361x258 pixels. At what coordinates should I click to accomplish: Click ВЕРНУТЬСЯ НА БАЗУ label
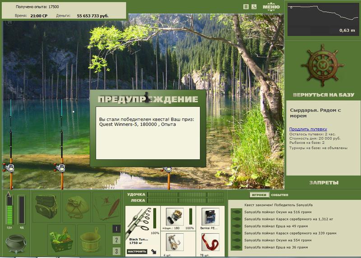click(x=324, y=95)
